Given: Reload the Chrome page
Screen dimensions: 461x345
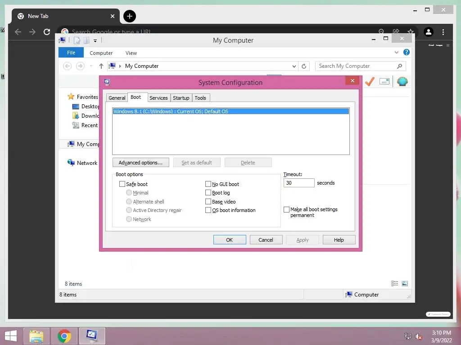Looking at the screenshot, I should pos(47,32).
